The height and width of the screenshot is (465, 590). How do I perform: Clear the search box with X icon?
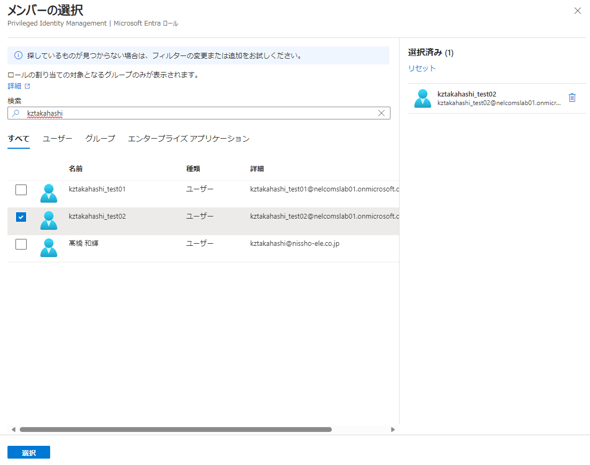pos(381,113)
